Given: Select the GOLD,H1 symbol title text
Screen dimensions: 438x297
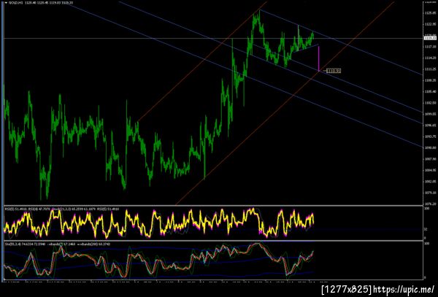Looking at the screenshot, I should point(15,2).
